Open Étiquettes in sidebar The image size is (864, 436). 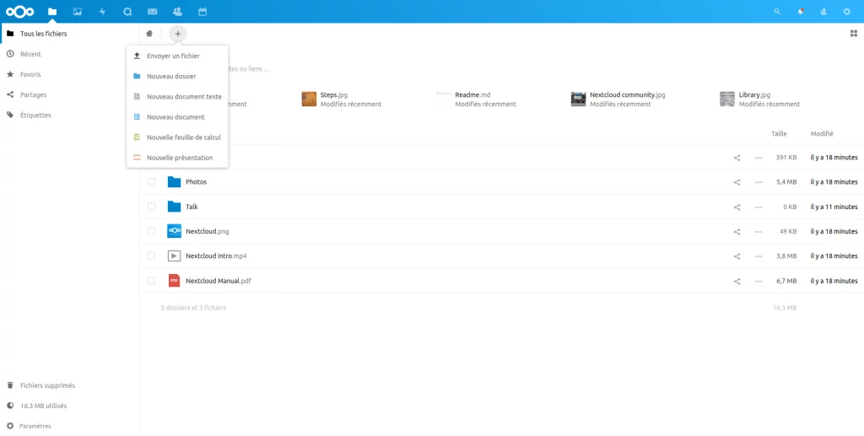click(x=69, y=115)
